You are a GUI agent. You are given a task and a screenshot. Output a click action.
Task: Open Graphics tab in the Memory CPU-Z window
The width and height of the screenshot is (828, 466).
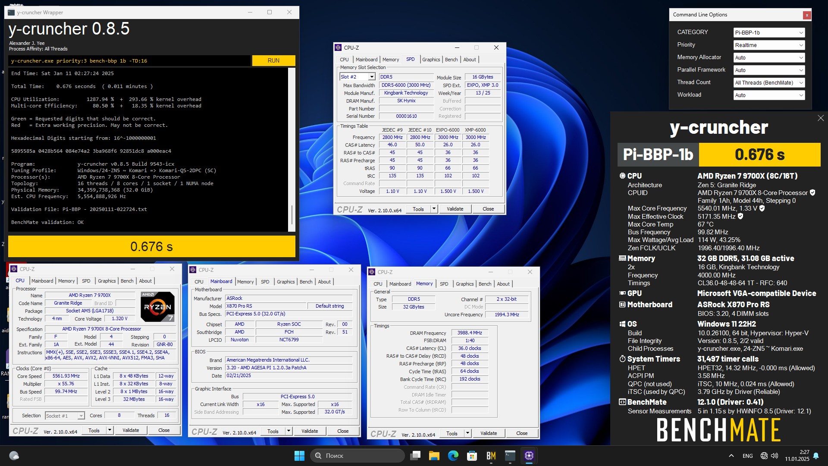[464, 284]
